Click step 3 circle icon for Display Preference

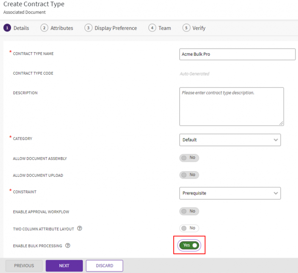coord(88,28)
